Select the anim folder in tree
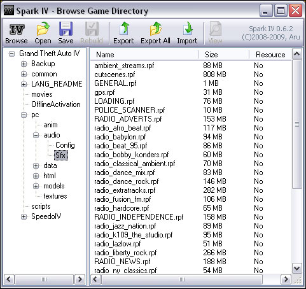306x289 pixels. [50, 125]
